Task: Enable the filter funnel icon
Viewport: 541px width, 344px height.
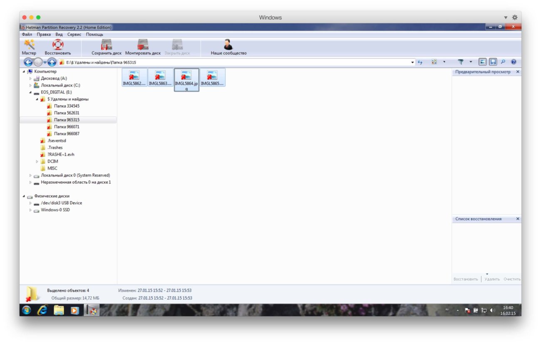Action: point(461,62)
